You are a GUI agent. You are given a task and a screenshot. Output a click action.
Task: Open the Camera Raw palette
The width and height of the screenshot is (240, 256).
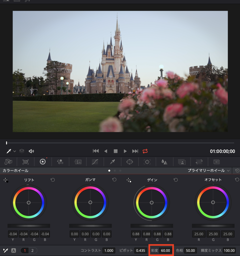pos(8,162)
